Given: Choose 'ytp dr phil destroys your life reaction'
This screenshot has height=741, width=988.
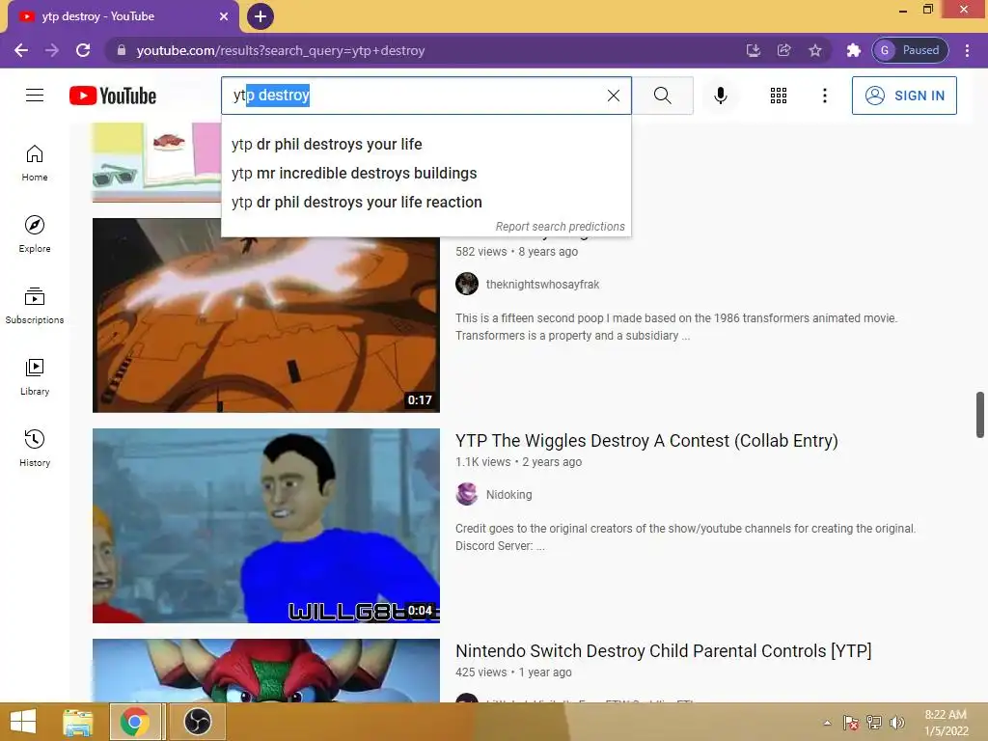Looking at the screenshot, I should (x=425, y=203).
